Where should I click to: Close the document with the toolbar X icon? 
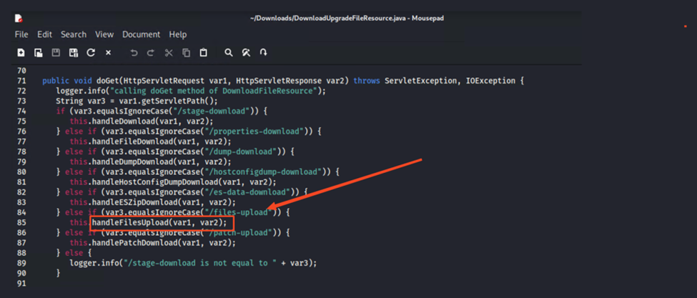click(x=108, y=53)
